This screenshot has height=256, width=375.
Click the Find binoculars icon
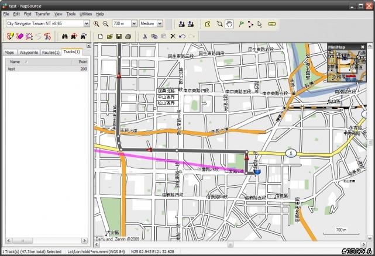click(64, 36)
